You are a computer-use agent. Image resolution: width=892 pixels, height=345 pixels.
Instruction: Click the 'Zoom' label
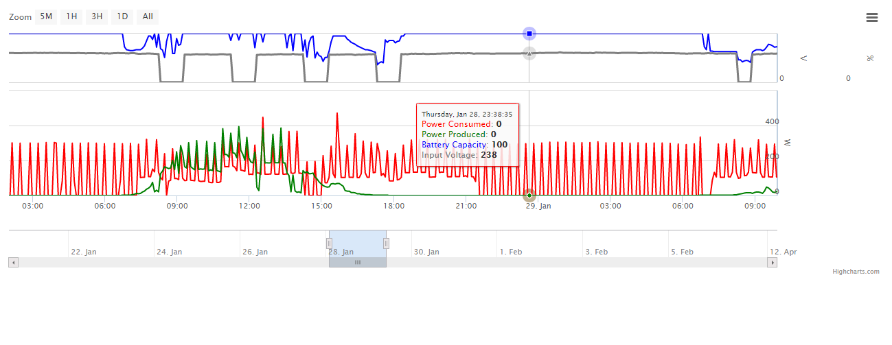[20, 17]
